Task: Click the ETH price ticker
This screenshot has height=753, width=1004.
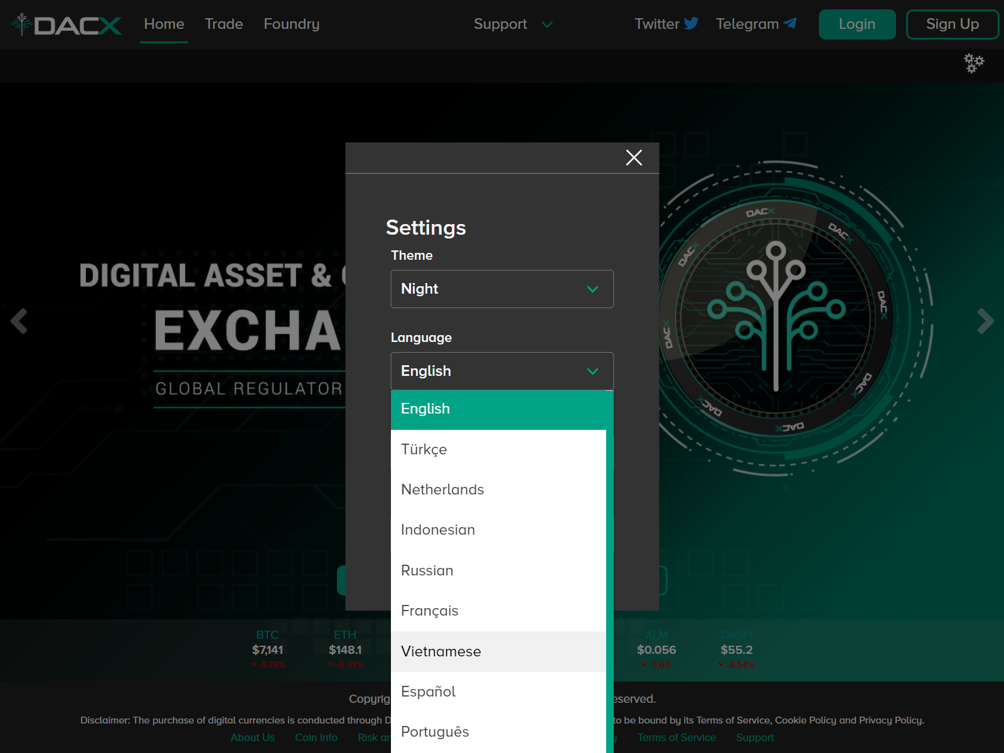Action: coord(345,649)
